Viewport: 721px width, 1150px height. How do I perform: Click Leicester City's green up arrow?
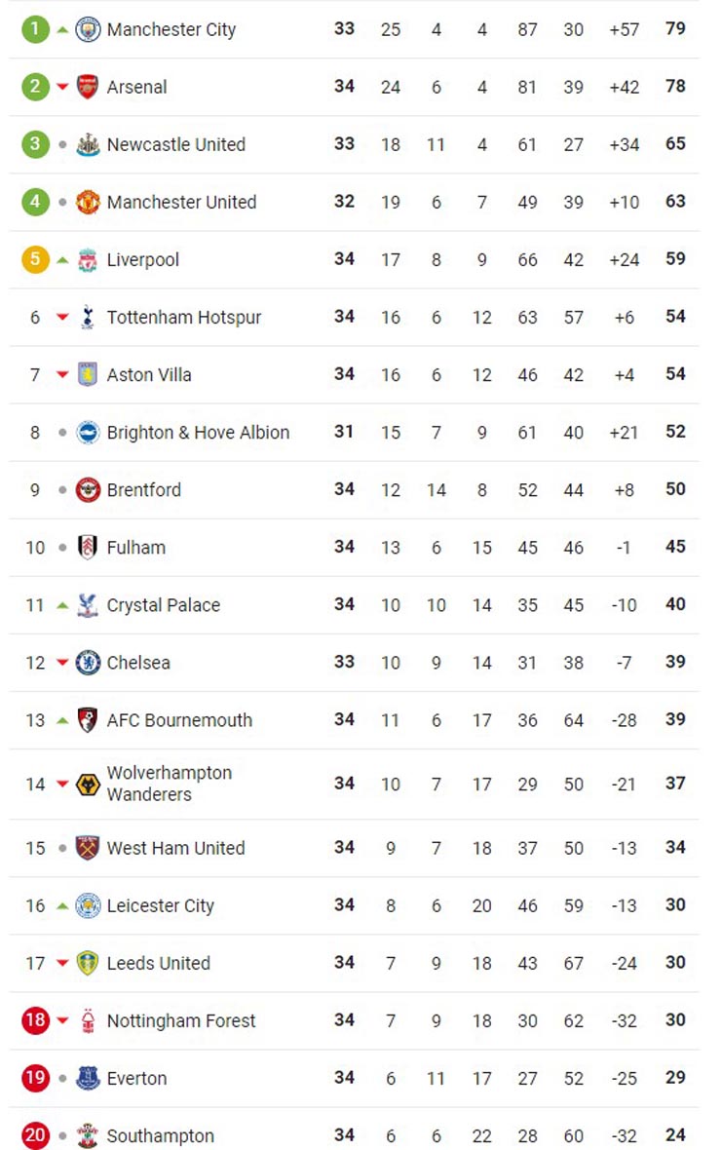[63, 905]
